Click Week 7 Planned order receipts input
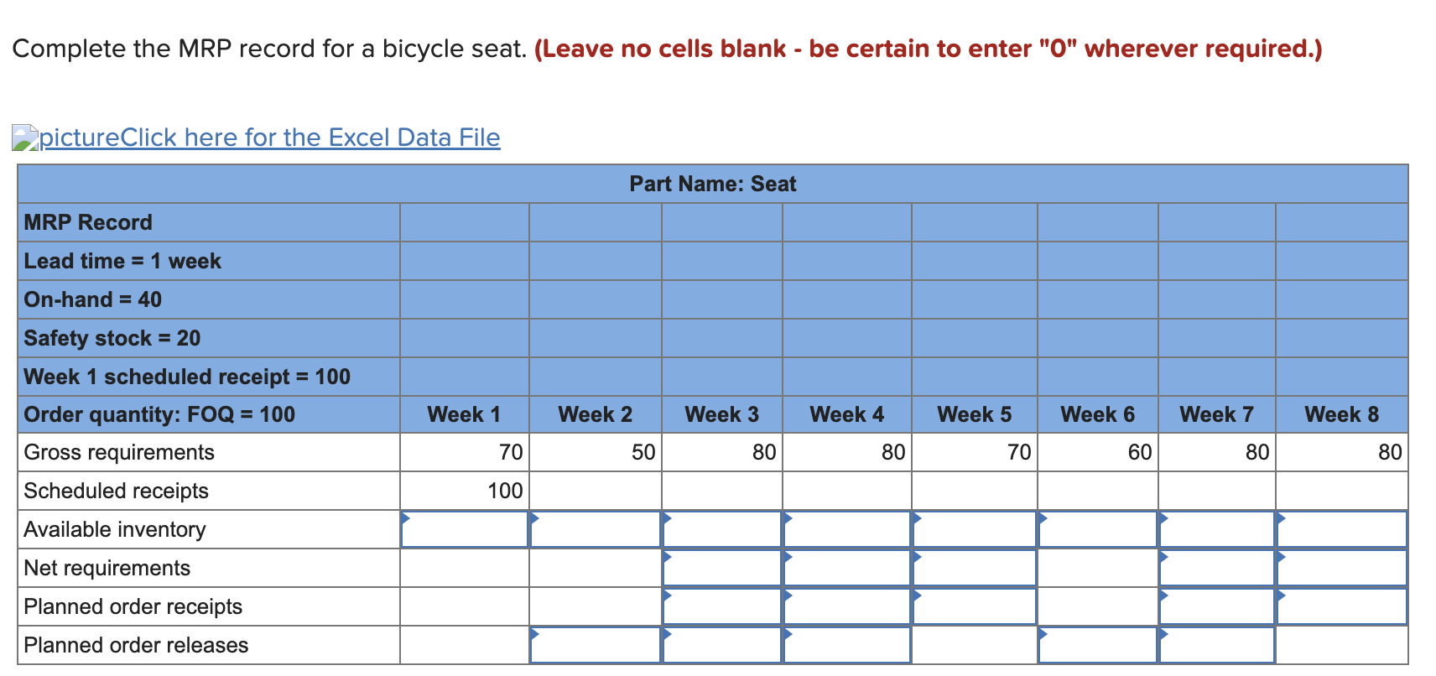The height and width of the screenshot is (676, 1436). pyautogui.click(x=1217, y=606)
